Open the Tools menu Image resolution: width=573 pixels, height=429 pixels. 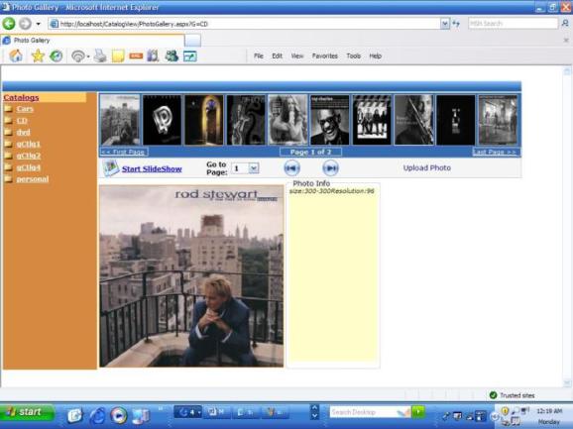[x=353, y=55]
